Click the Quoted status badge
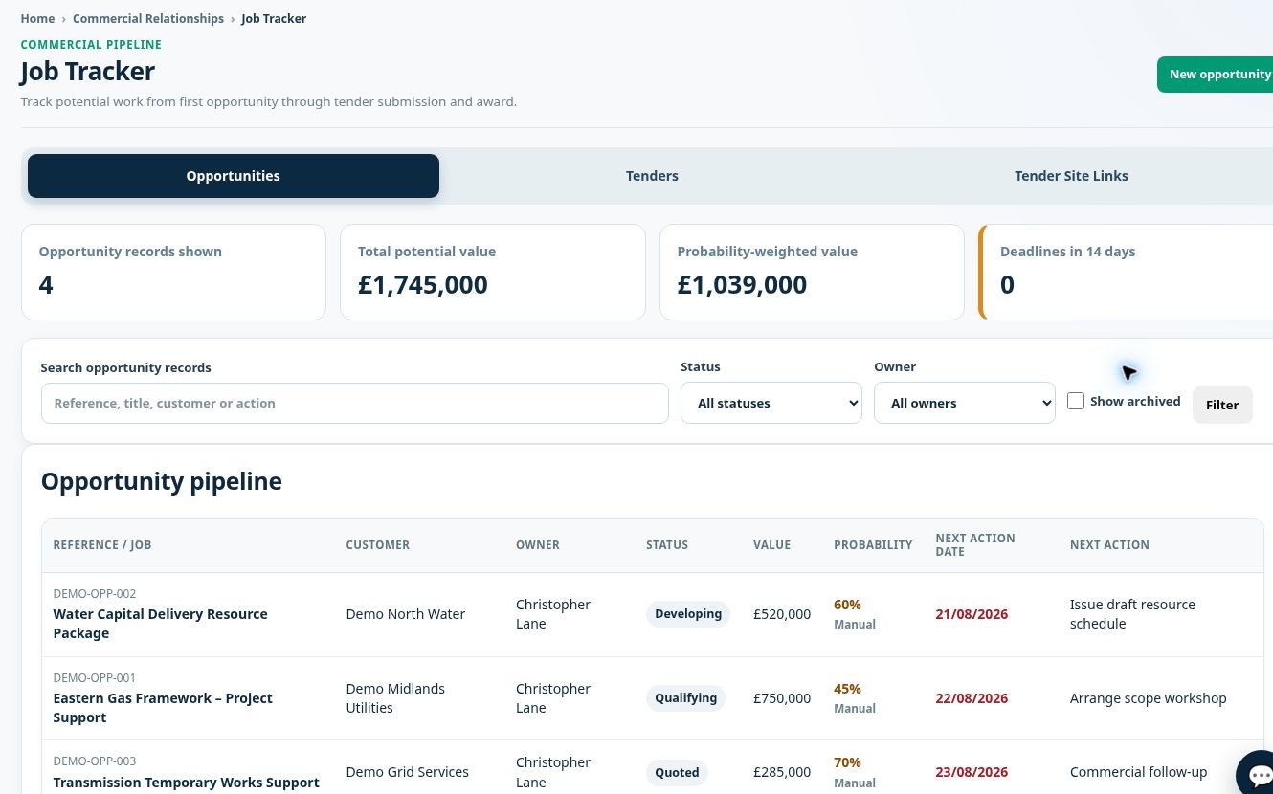The height and width of the screenshot is (794, 1273). pos(677,772)
